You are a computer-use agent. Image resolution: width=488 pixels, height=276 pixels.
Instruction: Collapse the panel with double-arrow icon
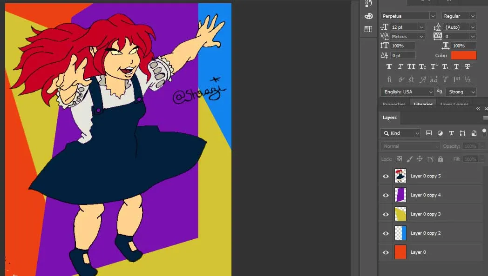478,108
